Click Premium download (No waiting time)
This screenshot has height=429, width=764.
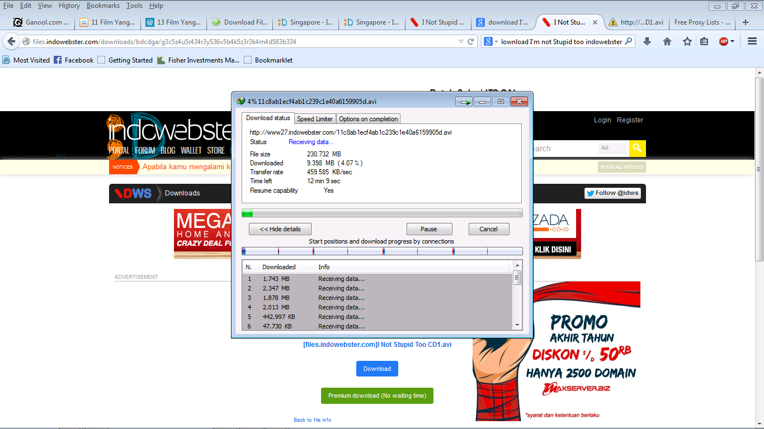pyautogui.click(x=377, y=395)
